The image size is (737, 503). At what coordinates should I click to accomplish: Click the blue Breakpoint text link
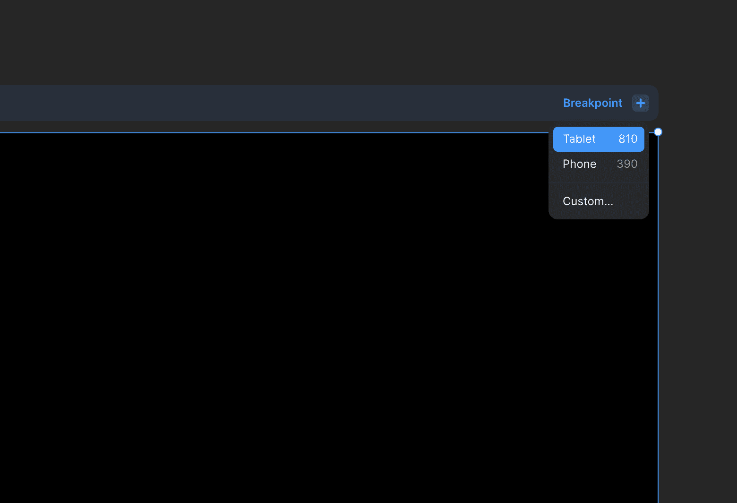coord(592,103)
